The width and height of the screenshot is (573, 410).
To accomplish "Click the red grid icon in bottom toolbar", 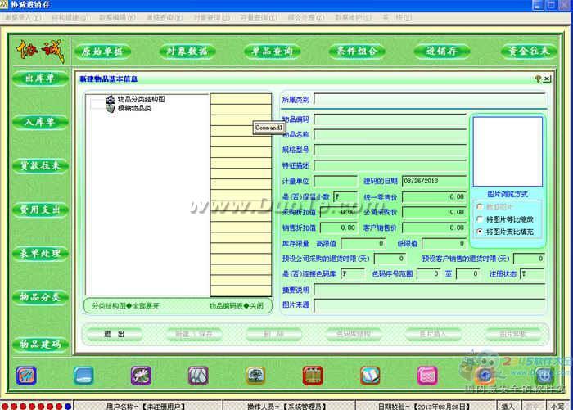I will (x=313, y=376).
